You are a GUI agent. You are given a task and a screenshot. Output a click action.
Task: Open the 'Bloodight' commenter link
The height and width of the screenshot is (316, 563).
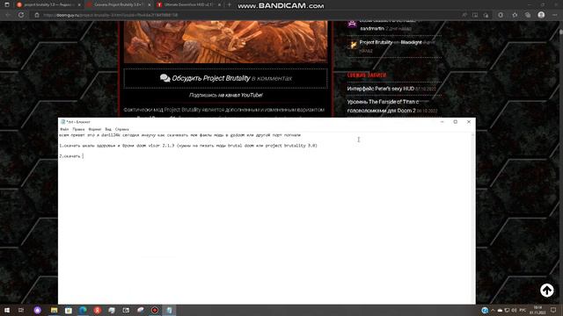[x=411, y=42]
